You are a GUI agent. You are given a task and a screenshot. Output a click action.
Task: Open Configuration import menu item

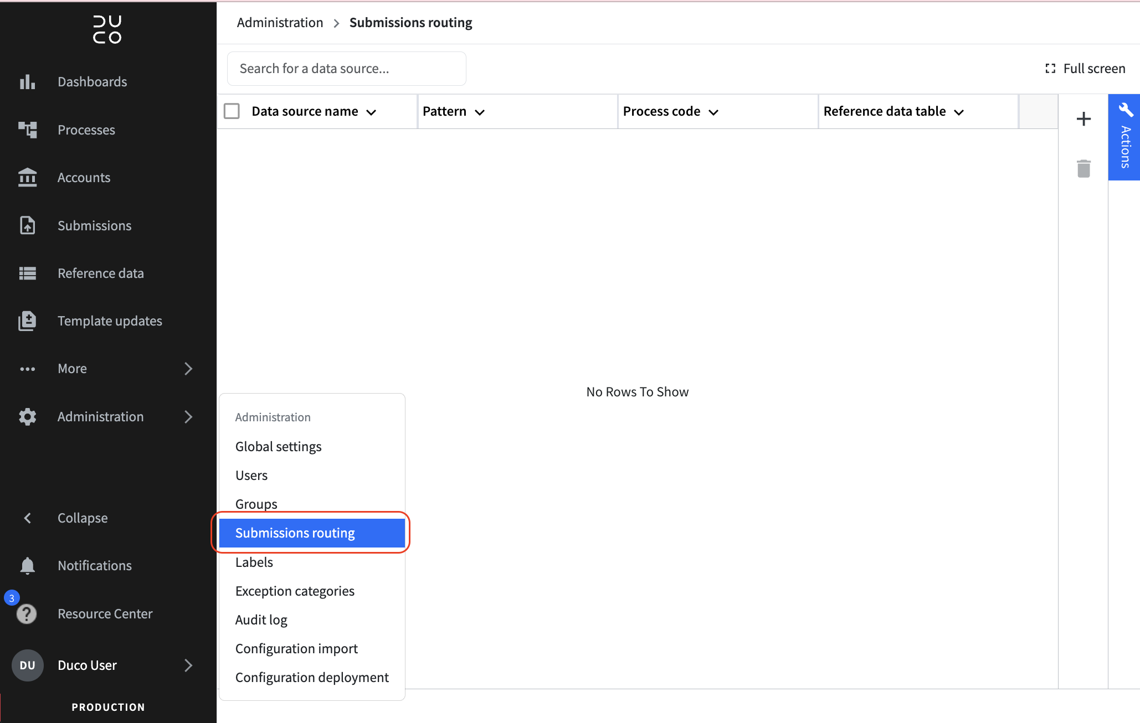[x=312, y=649]
